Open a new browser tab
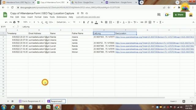Screen dimensions: 196x110 pyautogui.click(x=141, y=2)
